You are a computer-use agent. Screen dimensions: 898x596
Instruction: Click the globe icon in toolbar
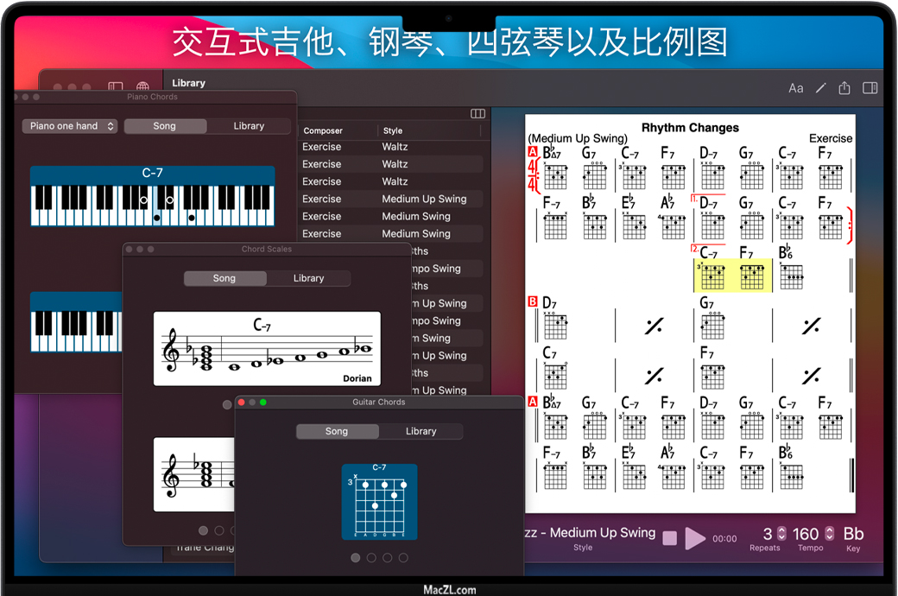142,87
